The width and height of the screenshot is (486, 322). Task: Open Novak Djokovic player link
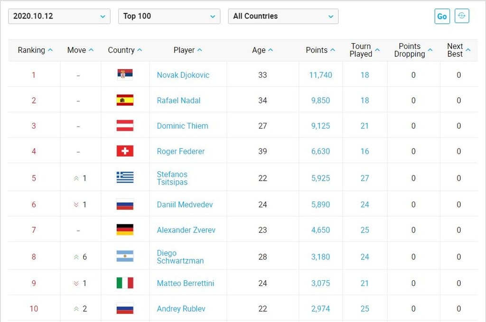183,75
